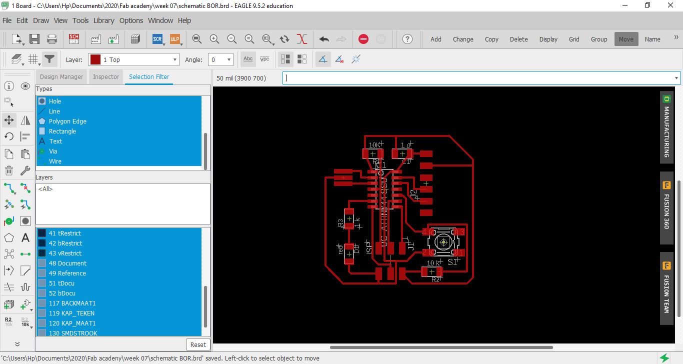Open the Library menu
The image size is (683, 364).
(103, 20)
